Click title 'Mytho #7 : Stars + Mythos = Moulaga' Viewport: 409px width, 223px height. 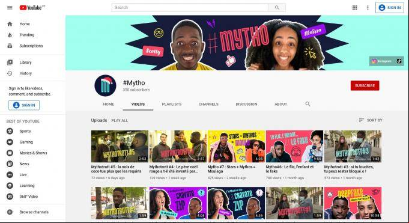point(231,169)
